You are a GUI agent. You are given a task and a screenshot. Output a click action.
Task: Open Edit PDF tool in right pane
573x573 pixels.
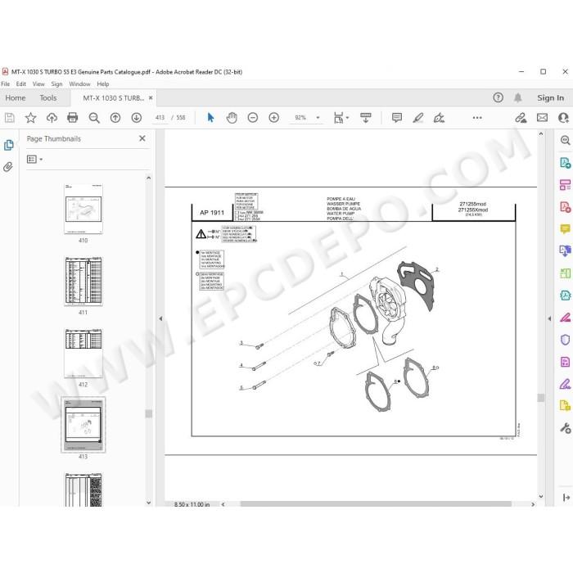point(565,185)
